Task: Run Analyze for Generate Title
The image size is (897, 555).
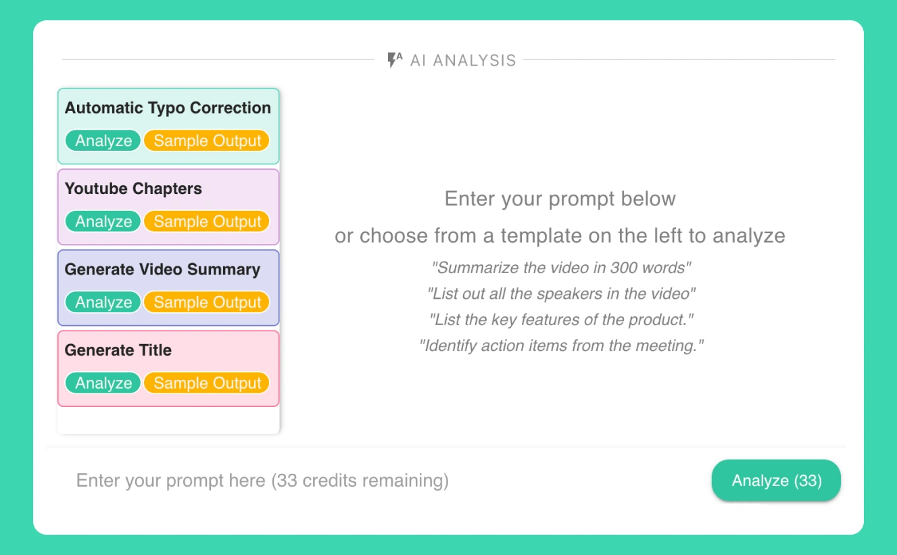Action: point(103,383)
